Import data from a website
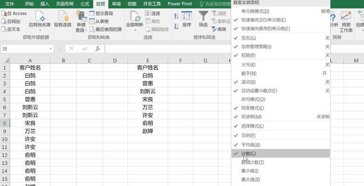Viewport: 364px width, 186px height. point(11,21)
